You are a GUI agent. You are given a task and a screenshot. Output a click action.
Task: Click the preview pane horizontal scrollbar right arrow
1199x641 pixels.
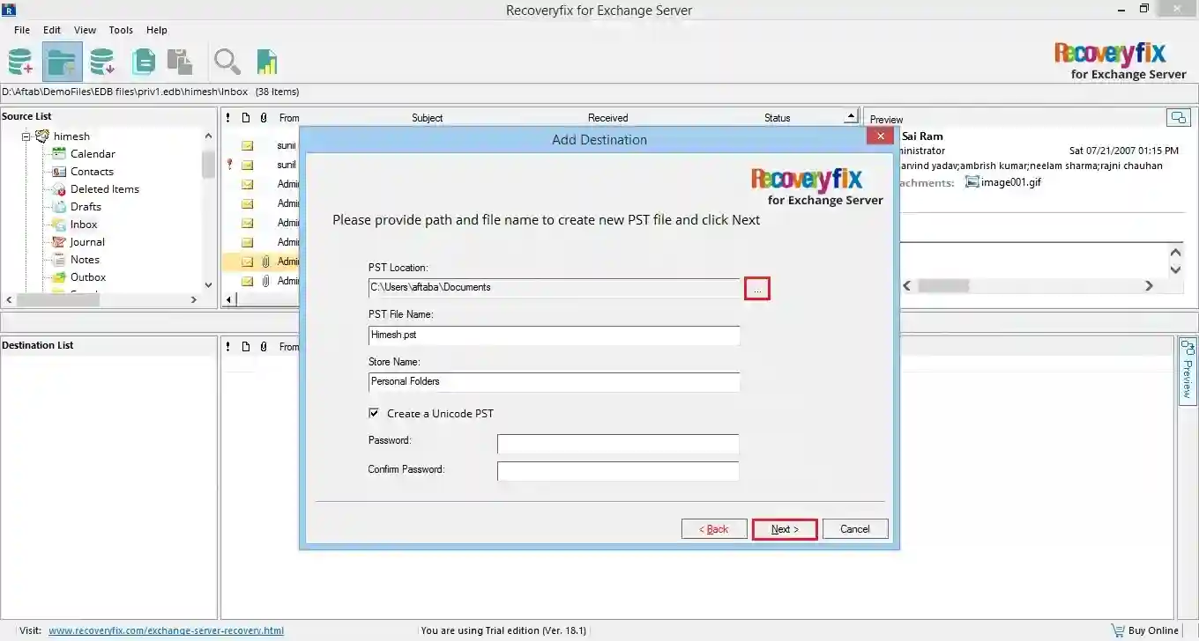click(1149, 285)
